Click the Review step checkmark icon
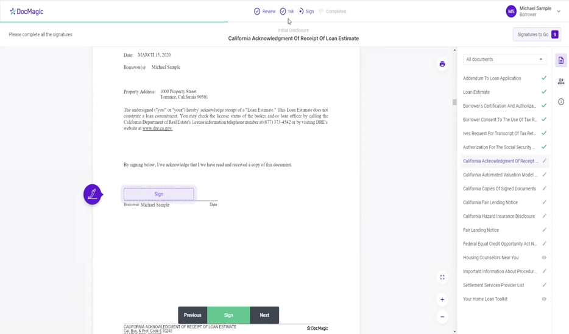 click(x=257, y=12)
